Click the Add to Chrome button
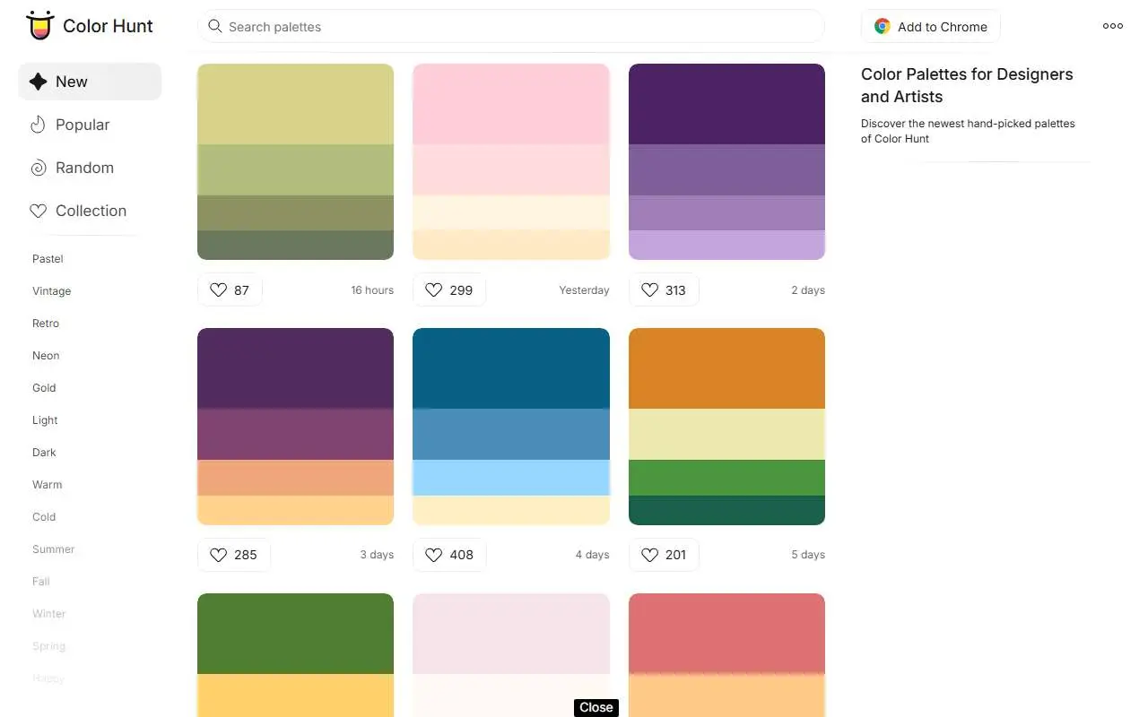Screen dimensions: 1148x717 [x=931, y=27]
